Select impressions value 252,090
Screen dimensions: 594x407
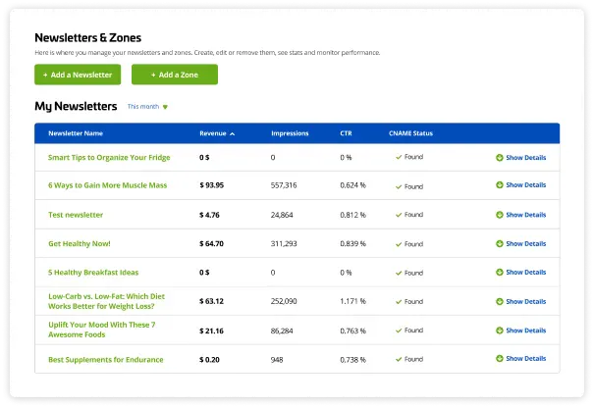(284, 301)
